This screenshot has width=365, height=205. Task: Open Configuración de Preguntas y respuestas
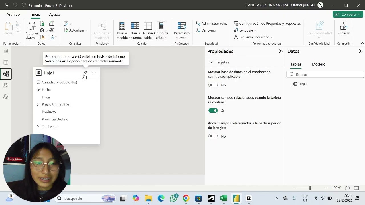(267, 24)
